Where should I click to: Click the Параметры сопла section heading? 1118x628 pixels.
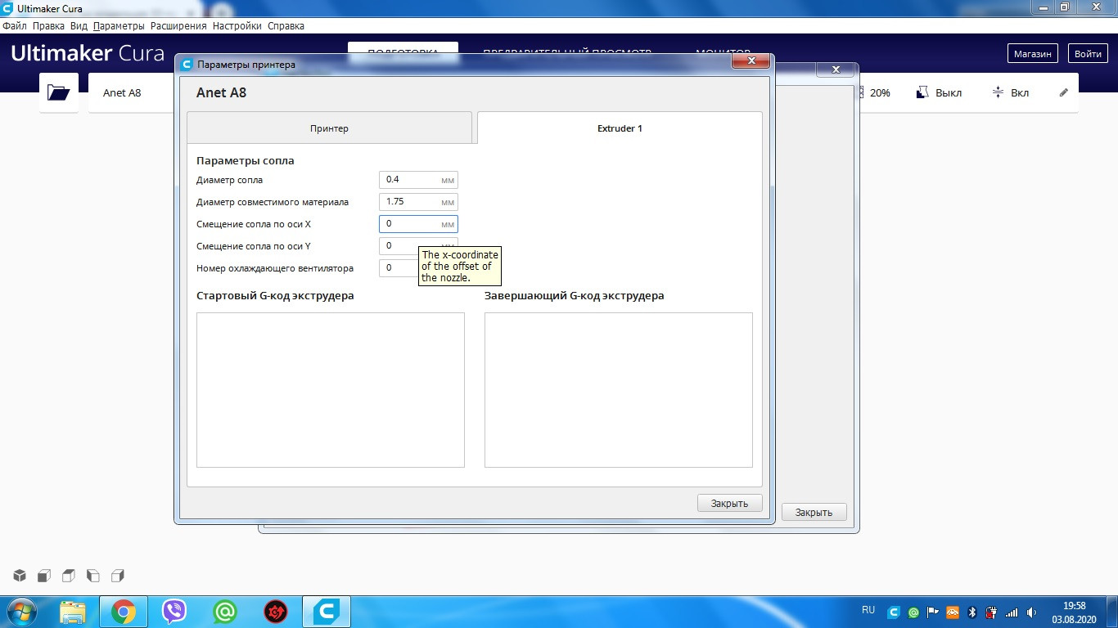click(246, 160)
